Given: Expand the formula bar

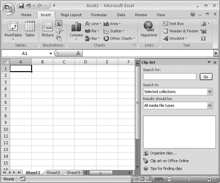Looking at the screenshot, I should (216, 53).
